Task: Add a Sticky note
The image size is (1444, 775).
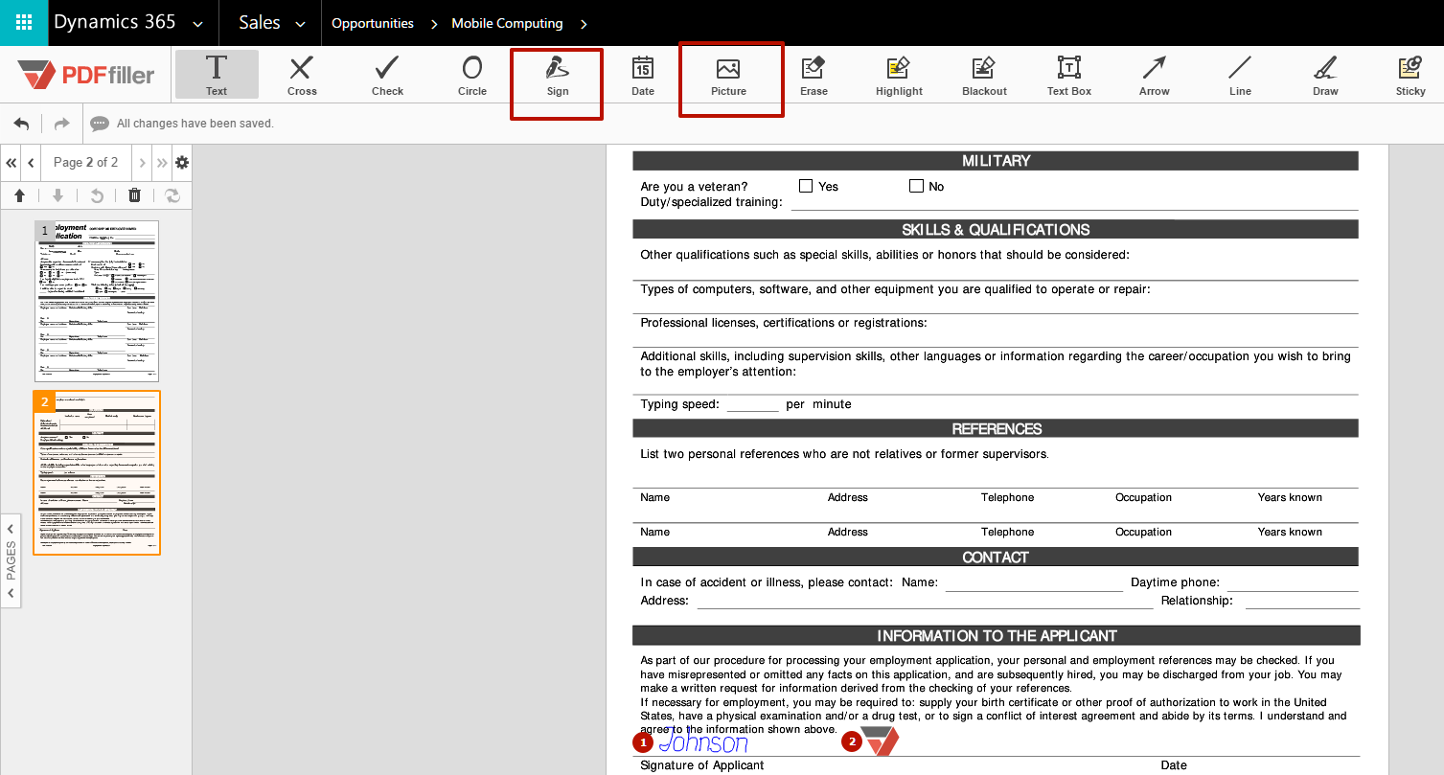Action: coord(1410,75)
